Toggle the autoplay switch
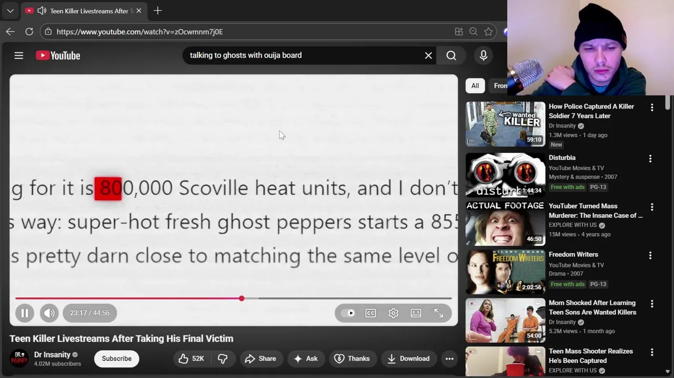674x378 pixels. [348, 313]
